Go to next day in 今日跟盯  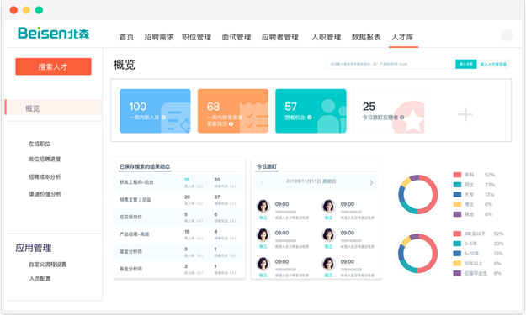pos(371,183)
